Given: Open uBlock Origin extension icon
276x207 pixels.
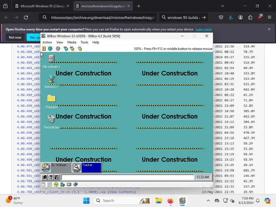Looking at the screenshot, I should coord(260,17).
